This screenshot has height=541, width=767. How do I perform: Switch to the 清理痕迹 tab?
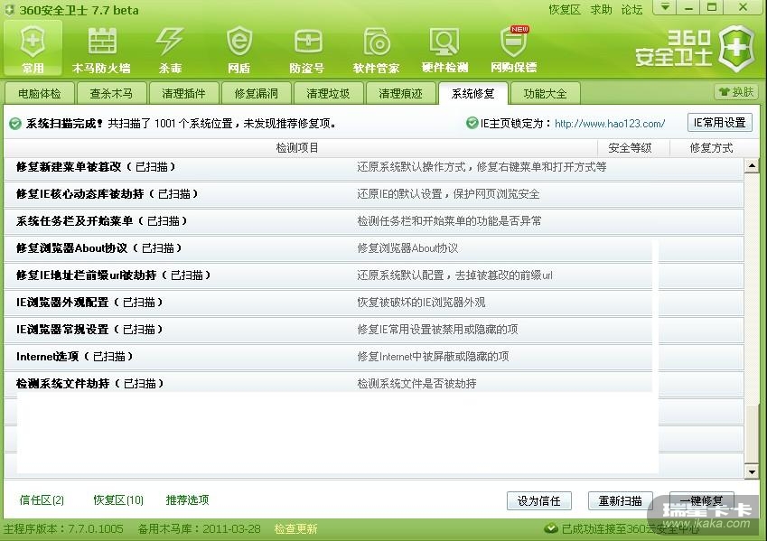pyautogui.click(x=400, y=93)
